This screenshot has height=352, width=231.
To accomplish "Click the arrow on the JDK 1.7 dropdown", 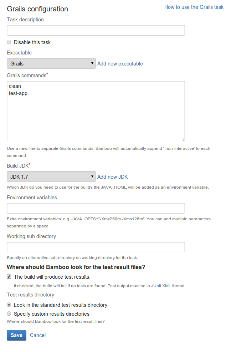I will point(92,177).
